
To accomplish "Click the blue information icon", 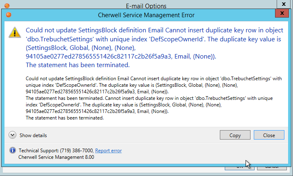I will click(x=12, y=150).
